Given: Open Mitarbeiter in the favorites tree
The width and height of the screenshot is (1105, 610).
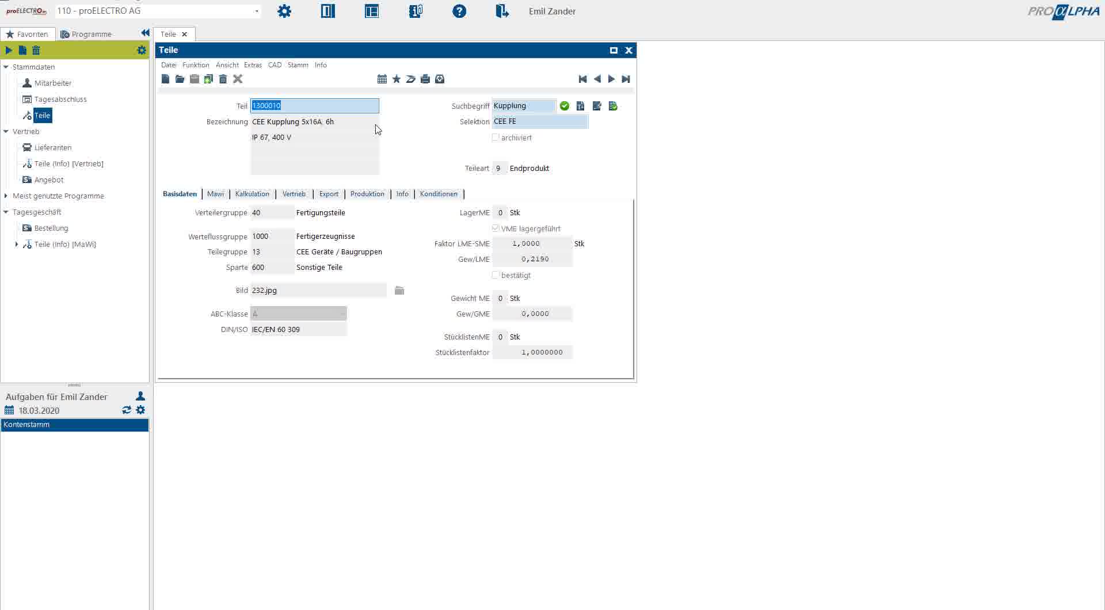Looking at the screenshot, I should pyautogui.click(x=53, y=83).
